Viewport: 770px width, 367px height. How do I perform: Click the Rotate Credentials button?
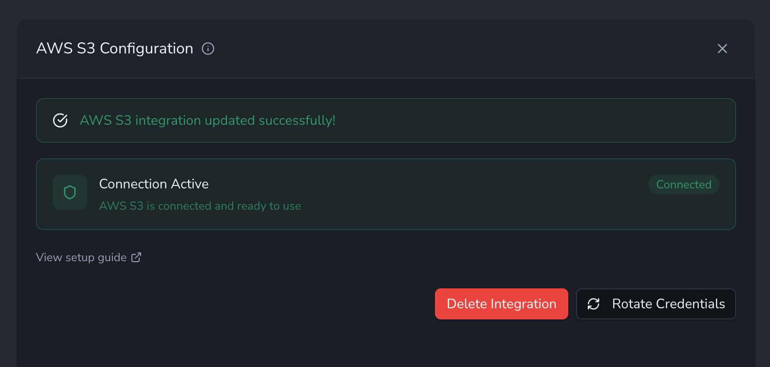[x=656, y=304]
